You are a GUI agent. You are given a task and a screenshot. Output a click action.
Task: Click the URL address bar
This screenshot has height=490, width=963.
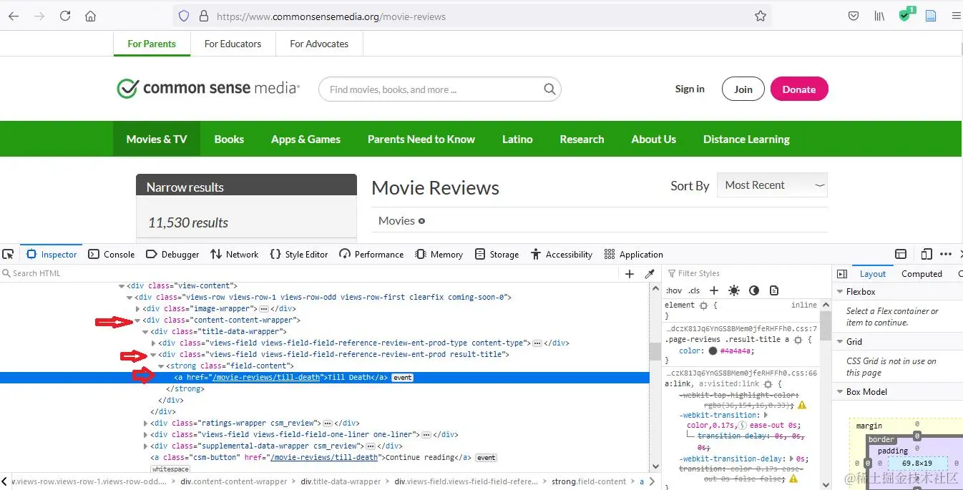click(472, 16)
